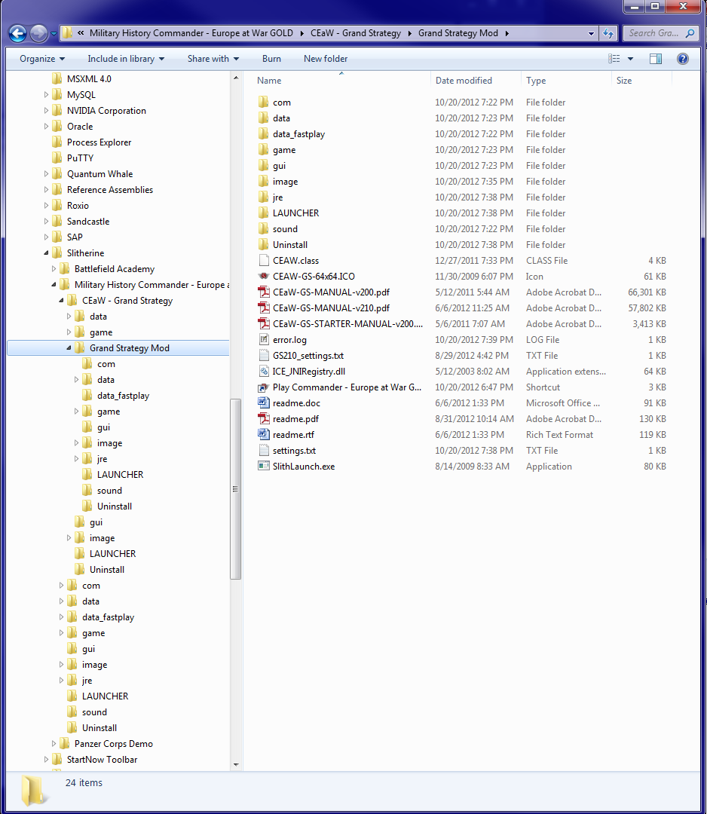Select GS210_settings.txt file icon

tap(264, 356)
